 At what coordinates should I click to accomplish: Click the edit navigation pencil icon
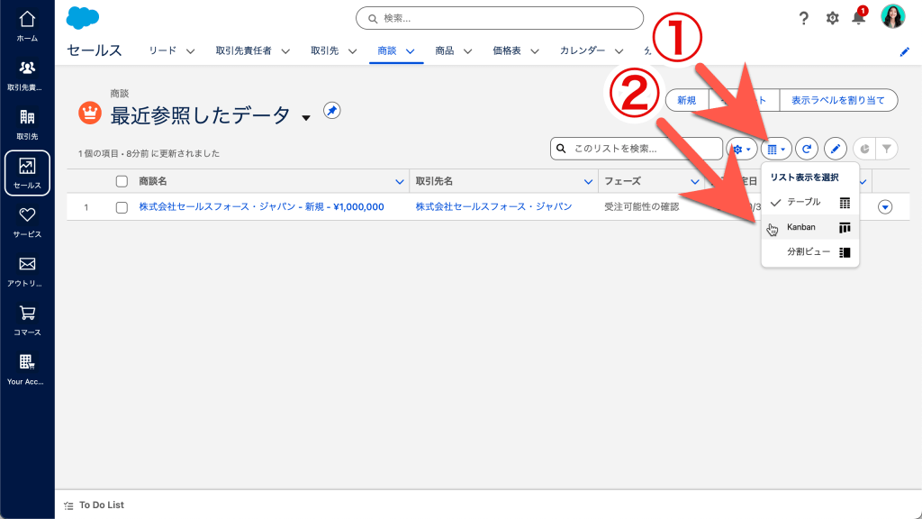(904, 51)
